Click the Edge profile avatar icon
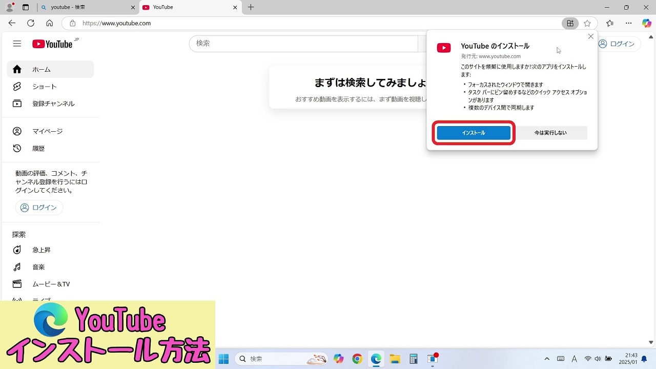This screenshot has width=656, height=369. tap(9, 7)
